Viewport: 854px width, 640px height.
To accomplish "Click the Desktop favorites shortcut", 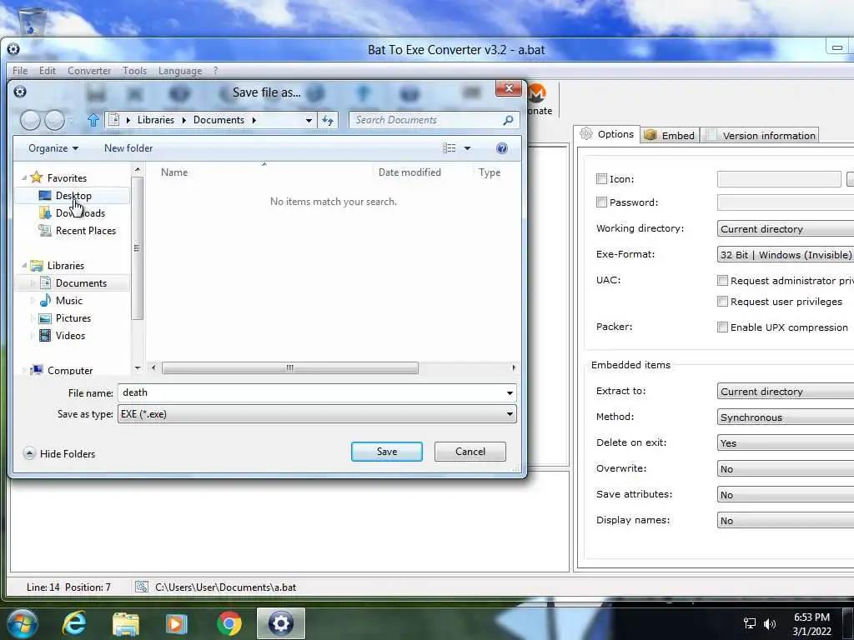I will click(x=73, y=195).
